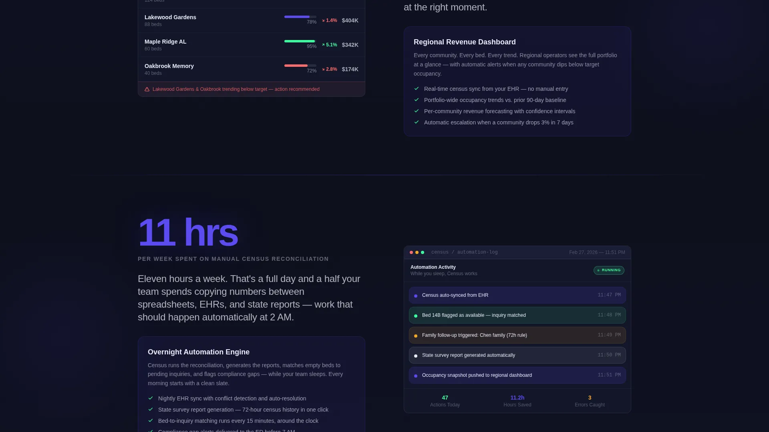Click purple dot on Census auto-synced row
The height and width of the screenshot is (432, 769).
point(416,296)
